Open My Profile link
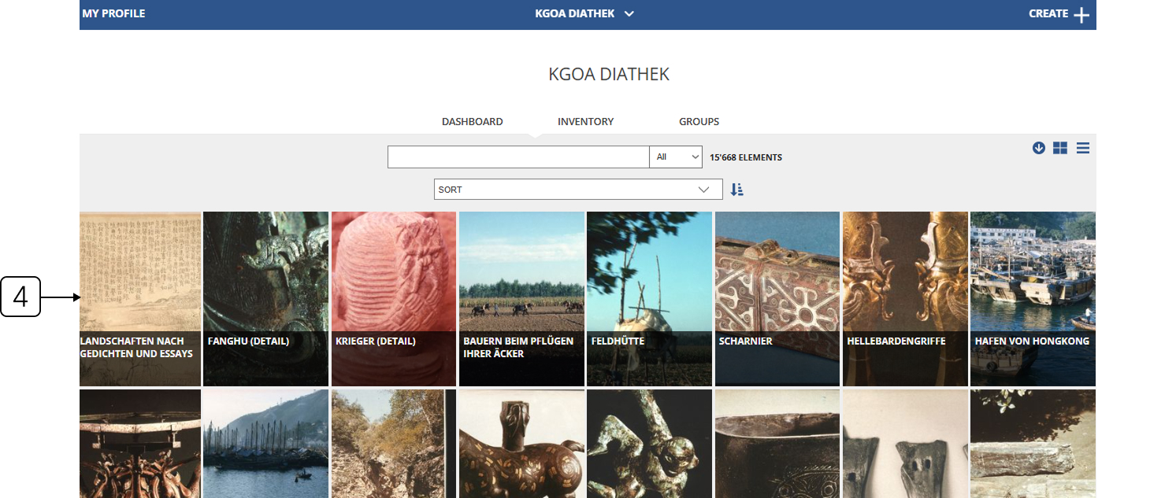This screenshot has height=498, width=1176. (113, 14)
